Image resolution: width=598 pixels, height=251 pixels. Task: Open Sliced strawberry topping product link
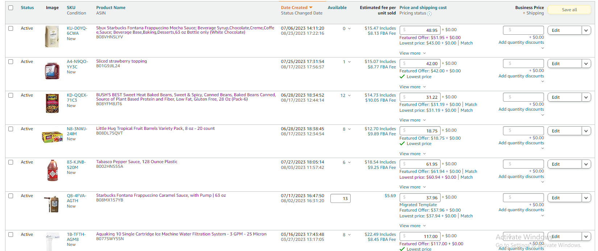coord(121,61)
